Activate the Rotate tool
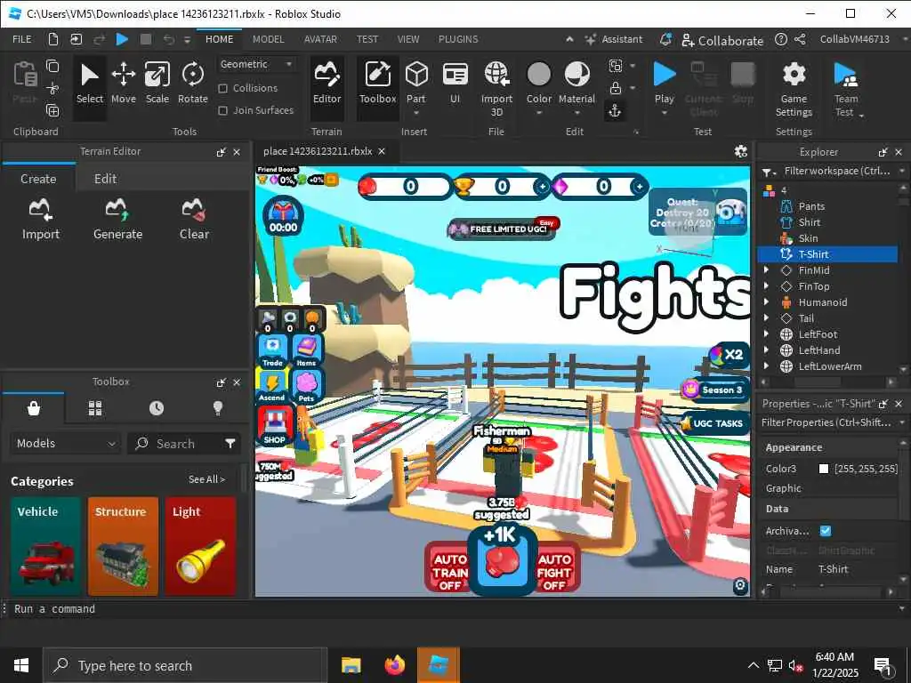The height and width of the screenshot is (683, 911). [x=193, y=84]
